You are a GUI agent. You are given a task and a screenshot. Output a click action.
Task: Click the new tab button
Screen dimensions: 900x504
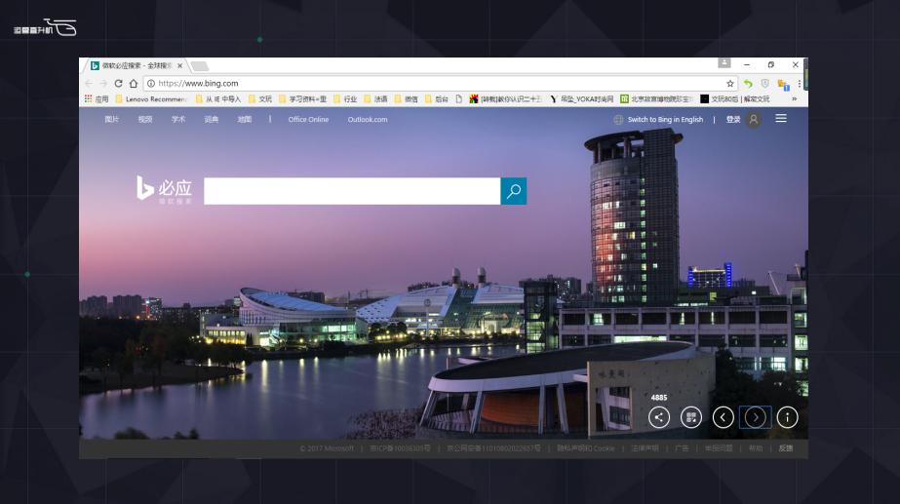tap(199, 66)
